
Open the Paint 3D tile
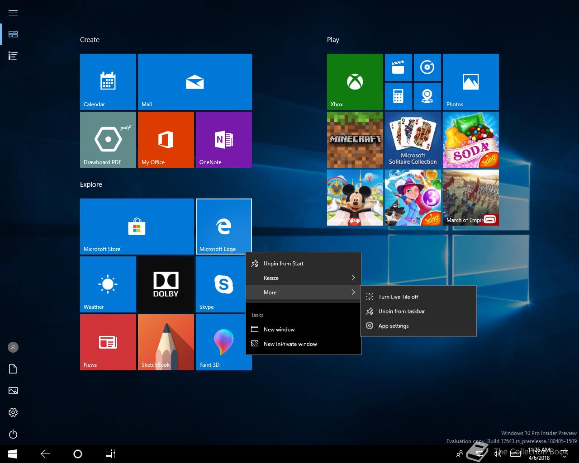click(x=221, y=342)
